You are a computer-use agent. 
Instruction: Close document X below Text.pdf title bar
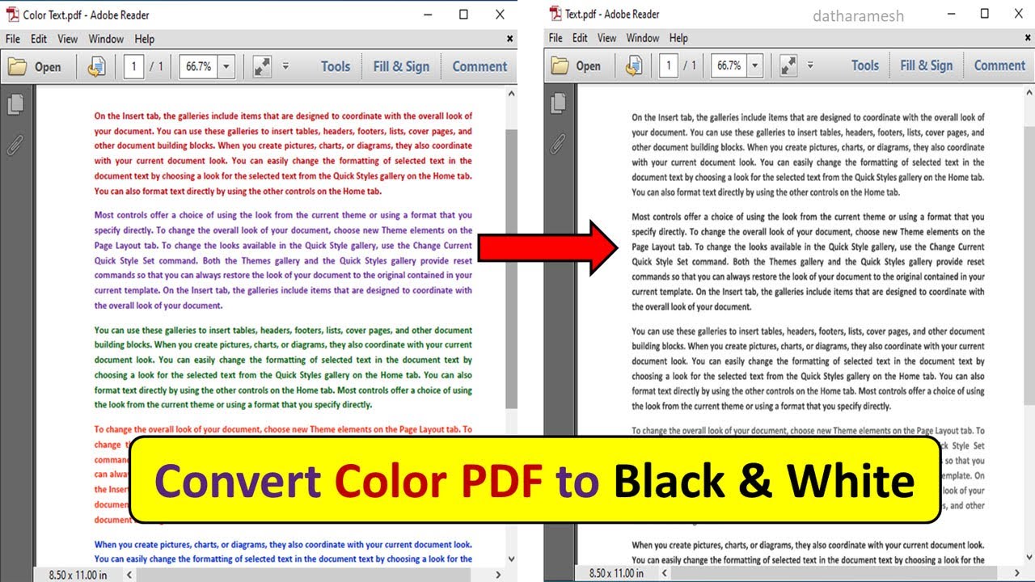1029,38
